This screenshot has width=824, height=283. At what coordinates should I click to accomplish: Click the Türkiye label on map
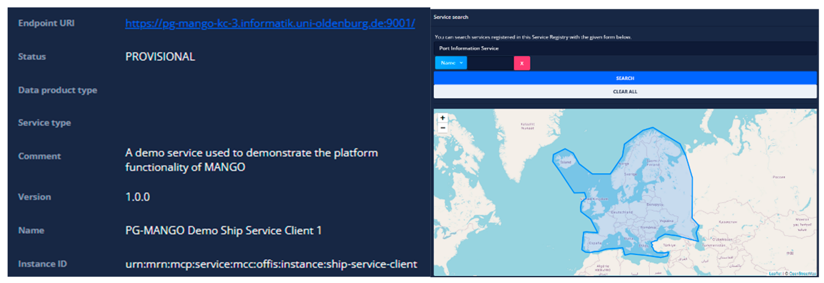[x=669, y=245]
